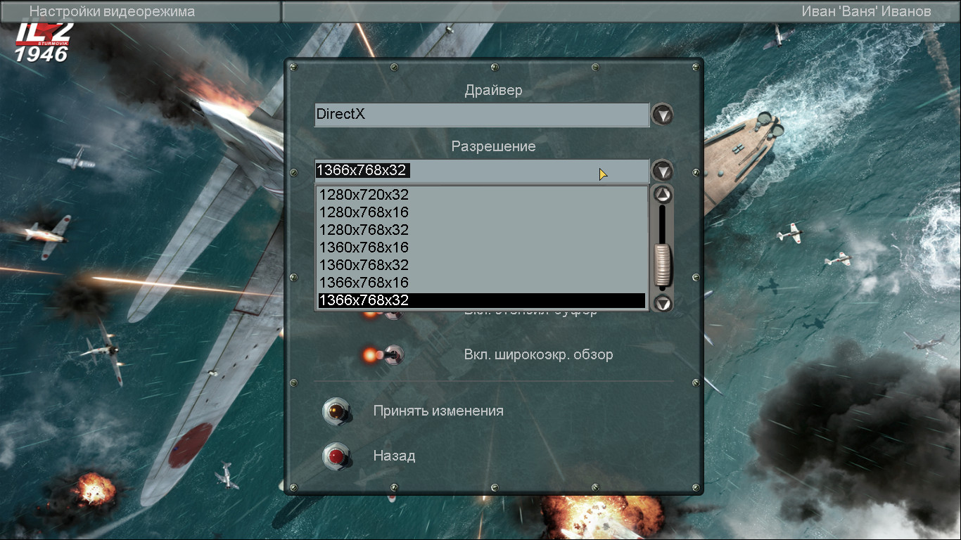Click the resolution list scrollbar thumb
Viewport: 961px width, 540px height.
[x=663, y=265]
